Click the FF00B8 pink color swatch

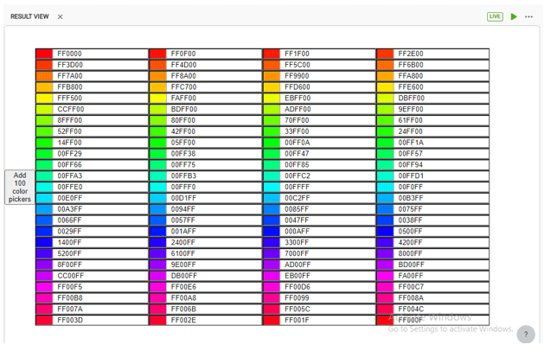[44, 298]
